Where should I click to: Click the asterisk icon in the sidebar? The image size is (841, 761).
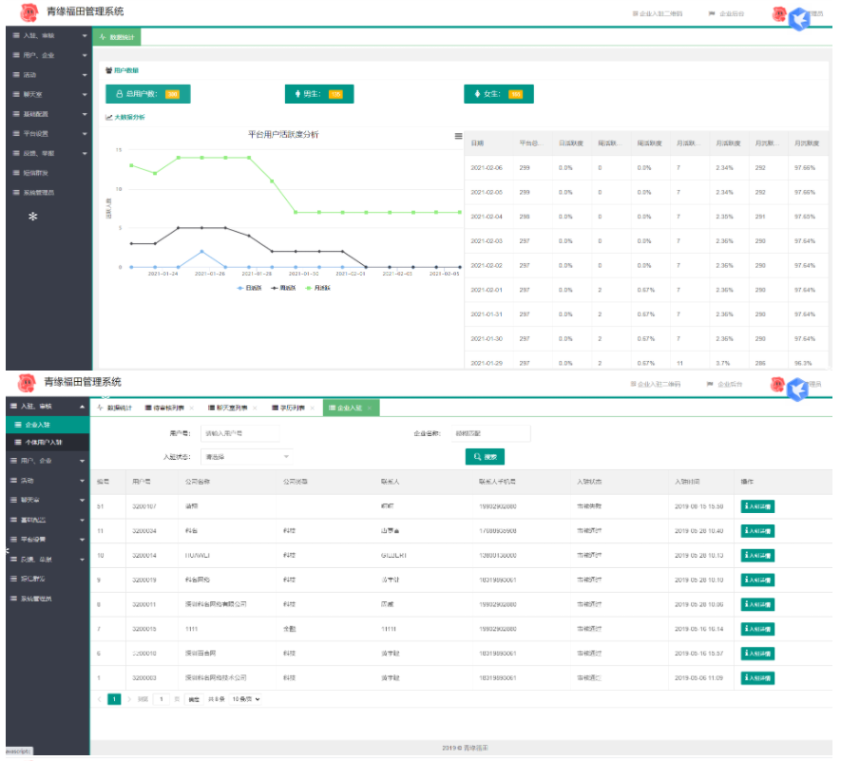(32, 217)
